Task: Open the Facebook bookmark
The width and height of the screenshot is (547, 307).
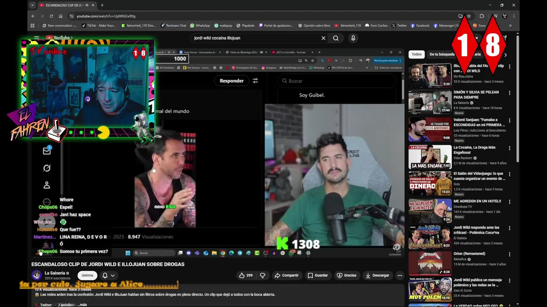Action: [420, 26]
